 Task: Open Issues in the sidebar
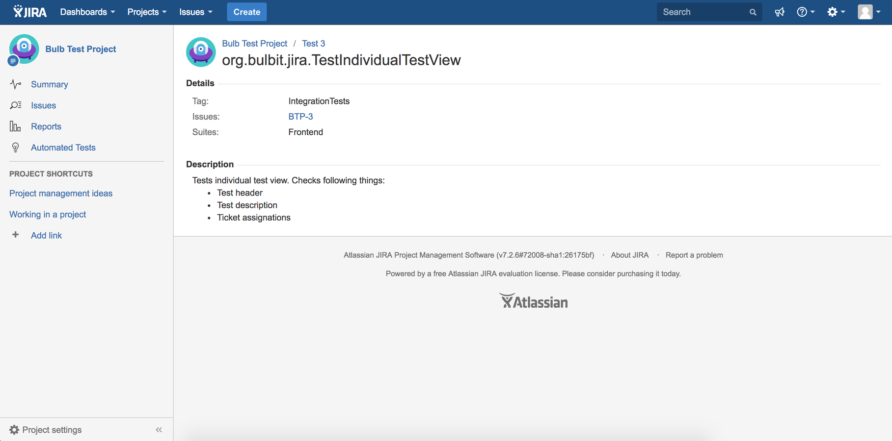[x=43, y=105]
